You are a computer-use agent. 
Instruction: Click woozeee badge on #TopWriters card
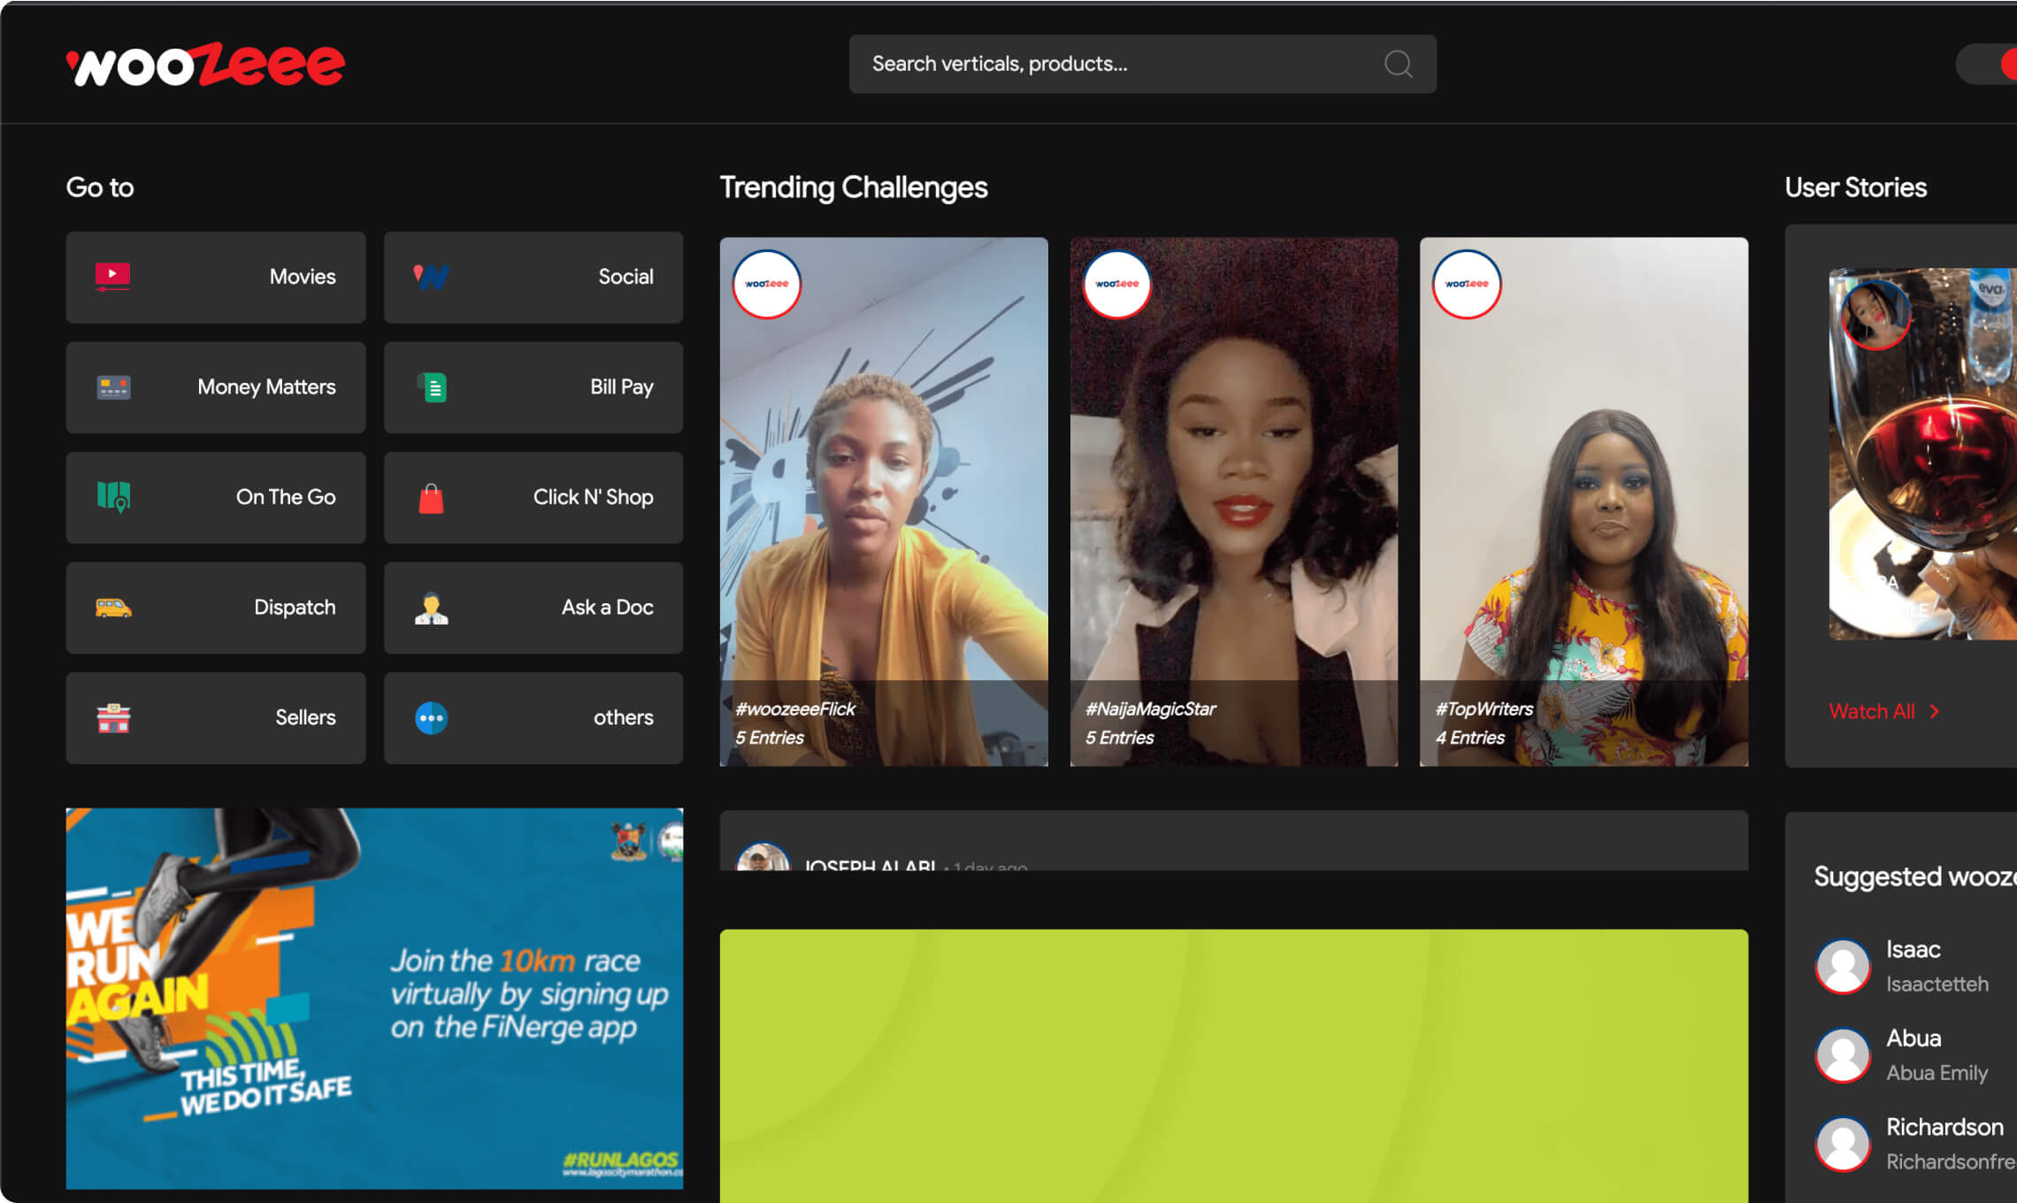coord(1467,284)
